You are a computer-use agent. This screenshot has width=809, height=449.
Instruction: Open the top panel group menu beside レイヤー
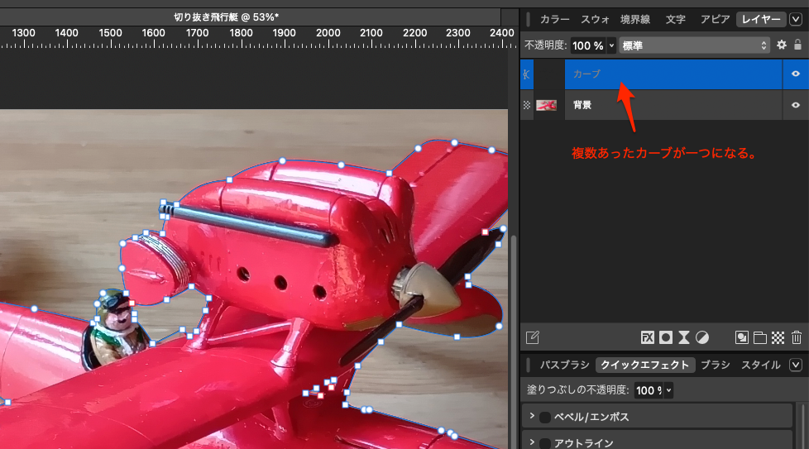[x=796, y=20]
